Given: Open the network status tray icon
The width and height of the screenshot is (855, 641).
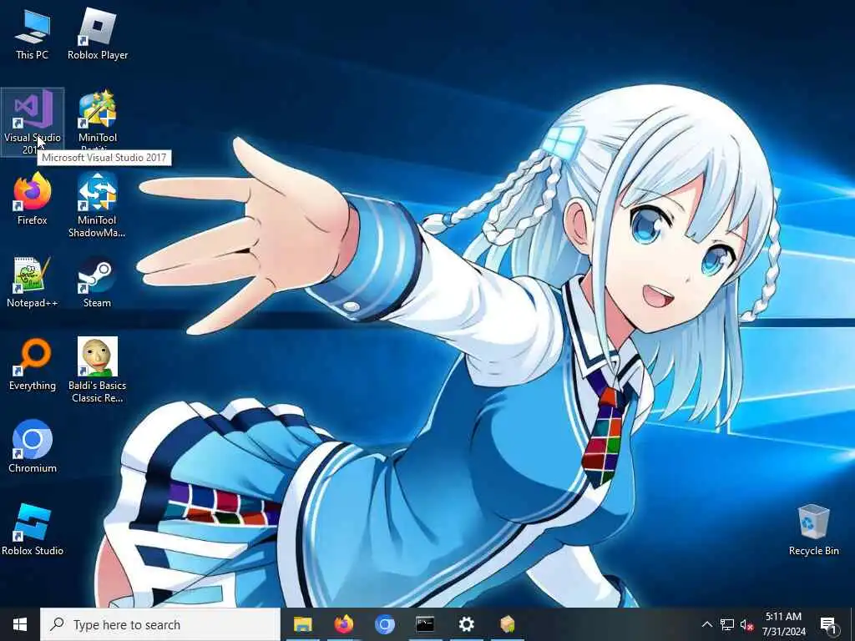Looking at the screenshot, I should point(727,624).
